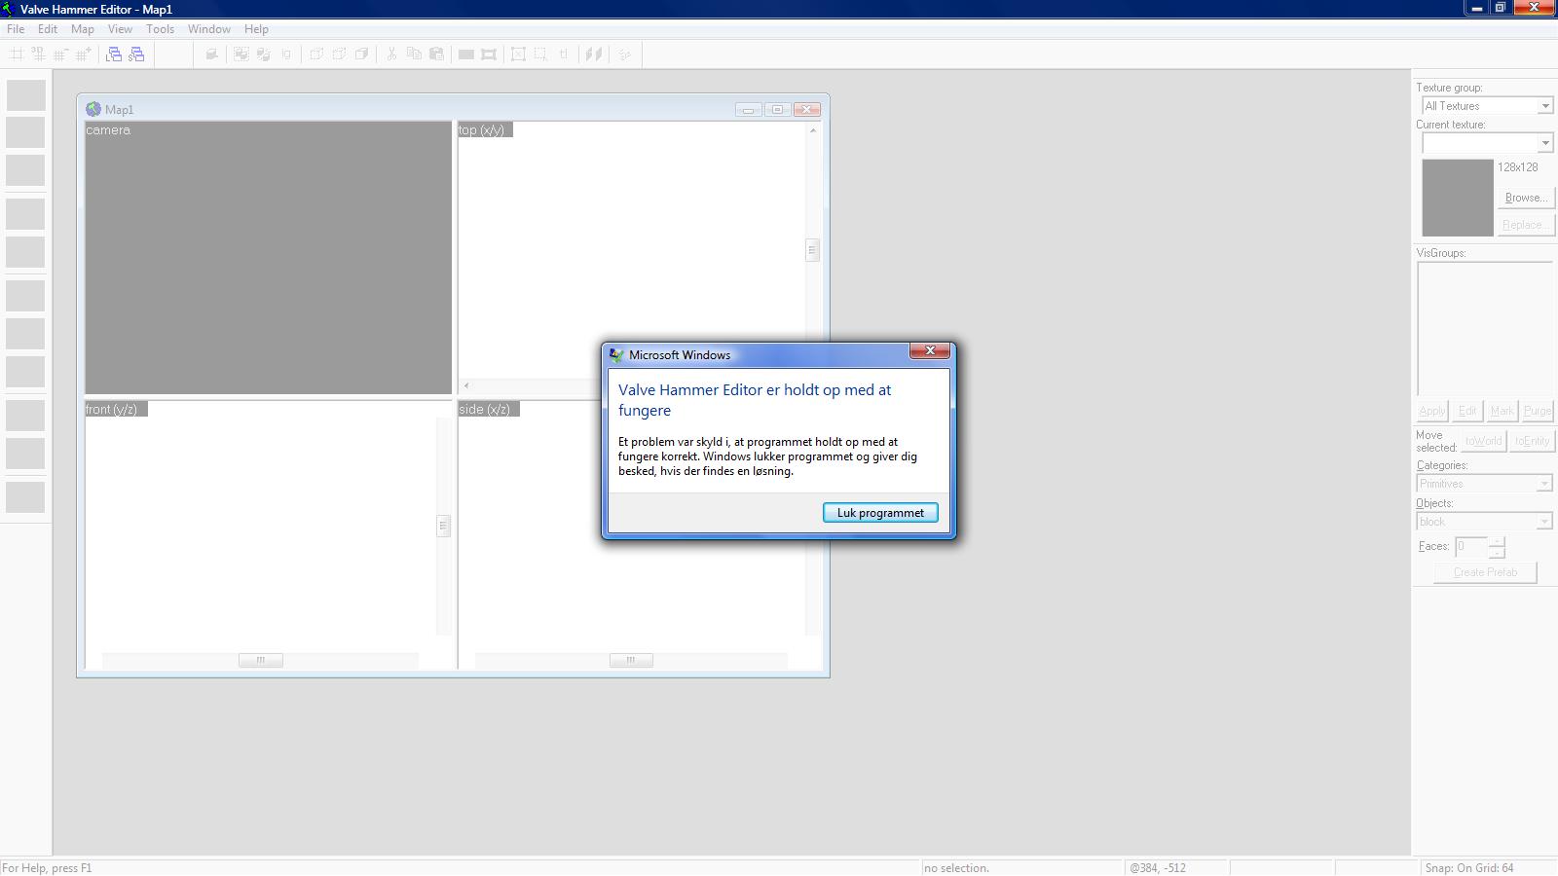Click the front (y/z) view vertical scrollbar thumb
1558x876 pixels.
[443, 526]
